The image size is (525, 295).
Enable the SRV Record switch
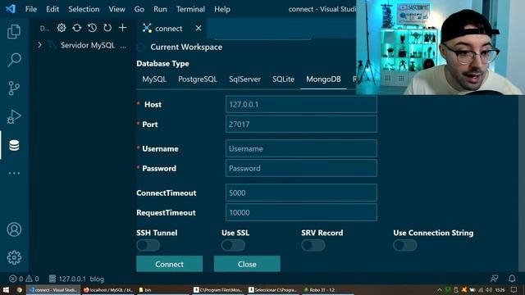point(313,245)
